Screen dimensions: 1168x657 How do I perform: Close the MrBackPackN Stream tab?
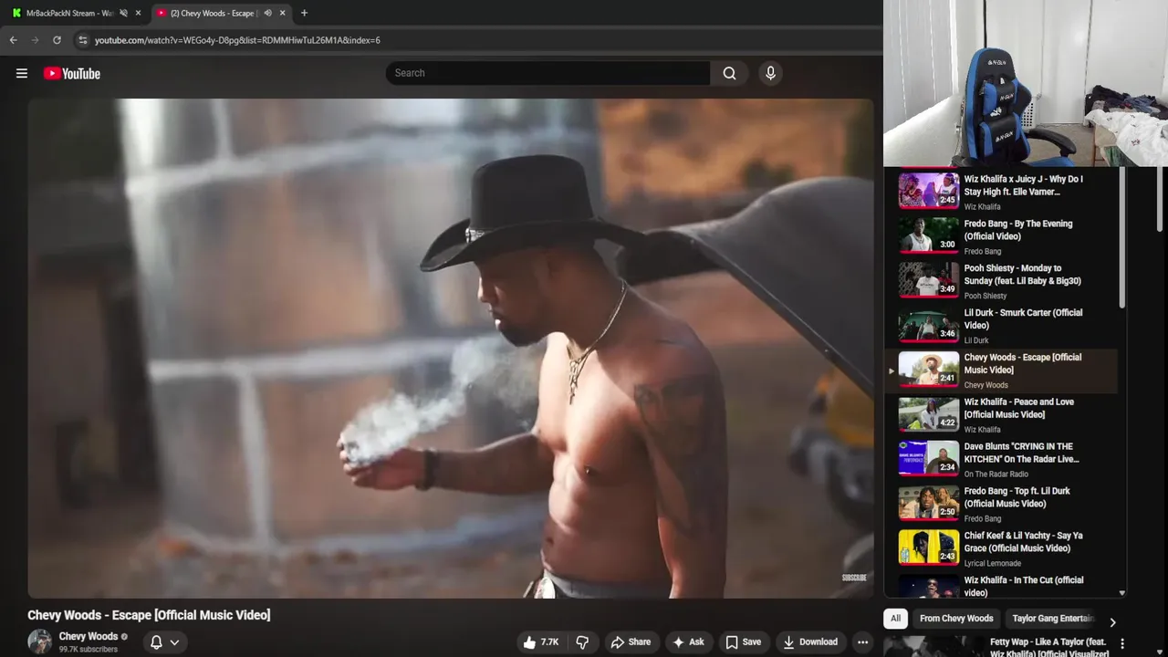pyautogui.click(x=139, y=13)
